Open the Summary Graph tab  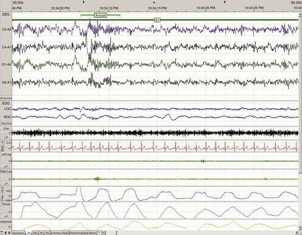(59, 232)
